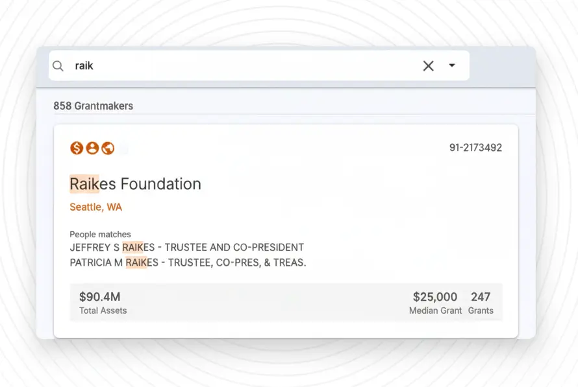Click the Median Grant label
This screenshot has width=578, height=387.
(x=435, y=311)
